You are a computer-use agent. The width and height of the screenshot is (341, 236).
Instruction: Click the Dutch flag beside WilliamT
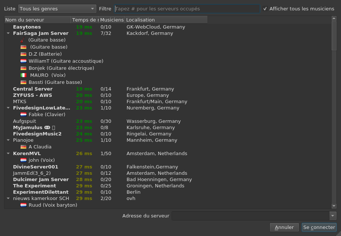point(23,61)
